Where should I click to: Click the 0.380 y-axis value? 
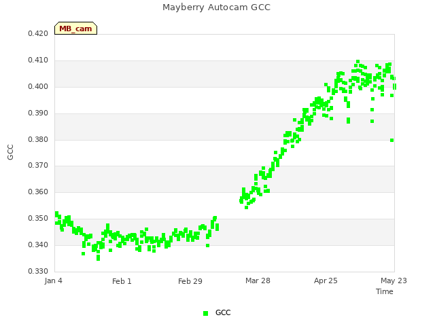click(38, 139)
